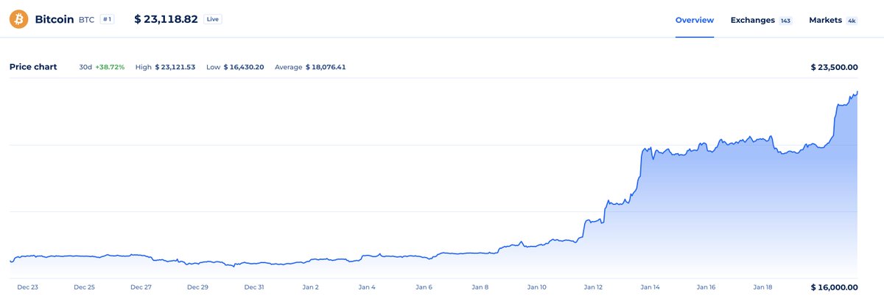Click the $ 16,000.00 lower axis label

click(834, 287)
